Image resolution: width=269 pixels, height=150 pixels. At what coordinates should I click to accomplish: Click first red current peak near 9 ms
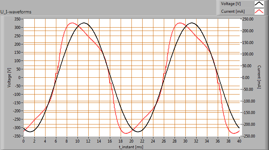point(72,23)
